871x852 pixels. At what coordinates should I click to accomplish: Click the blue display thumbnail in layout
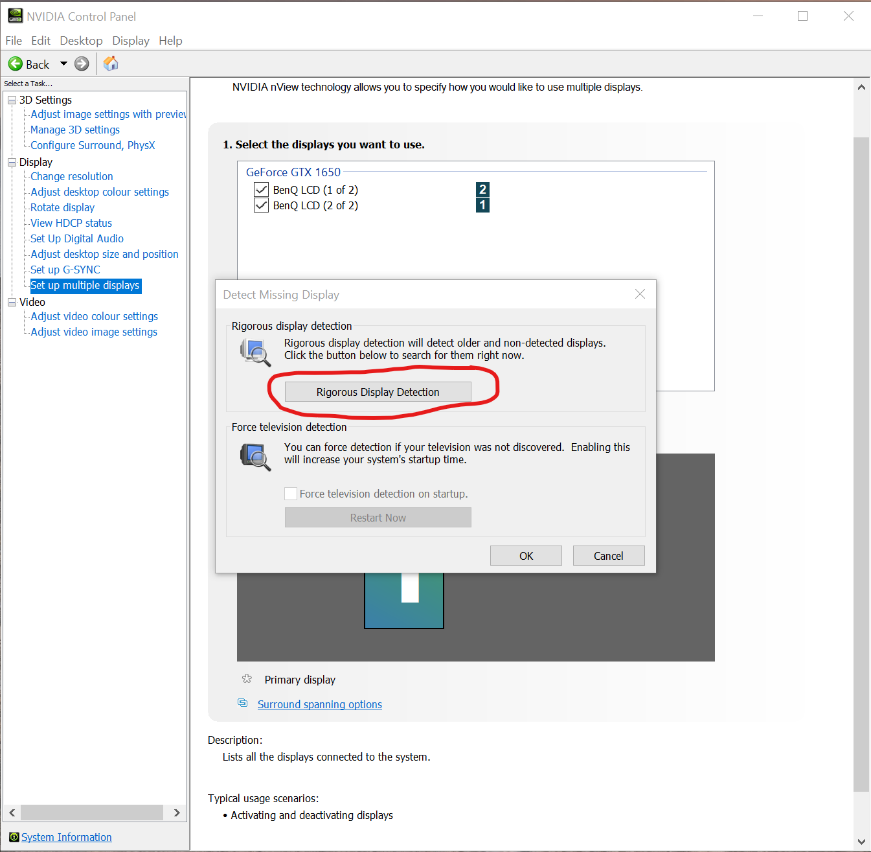click(x=404, y=599)
